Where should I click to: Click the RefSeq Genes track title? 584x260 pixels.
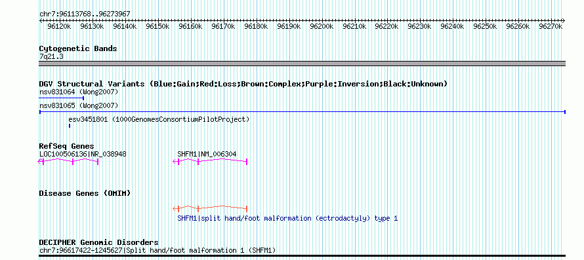coord(67,146)
